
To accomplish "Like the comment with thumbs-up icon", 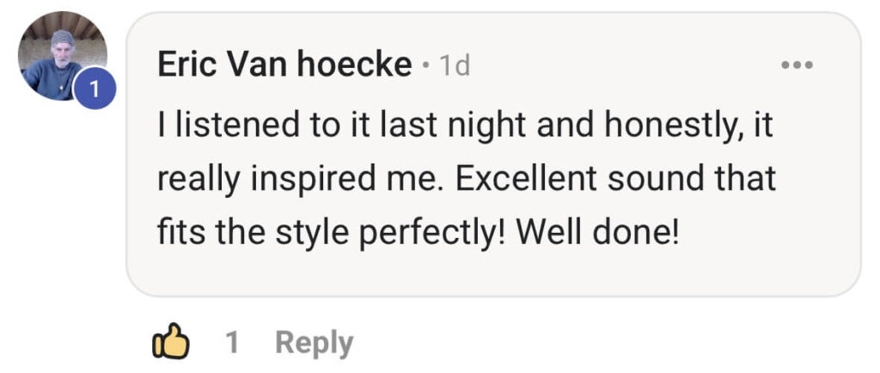I will click(170, 343).
